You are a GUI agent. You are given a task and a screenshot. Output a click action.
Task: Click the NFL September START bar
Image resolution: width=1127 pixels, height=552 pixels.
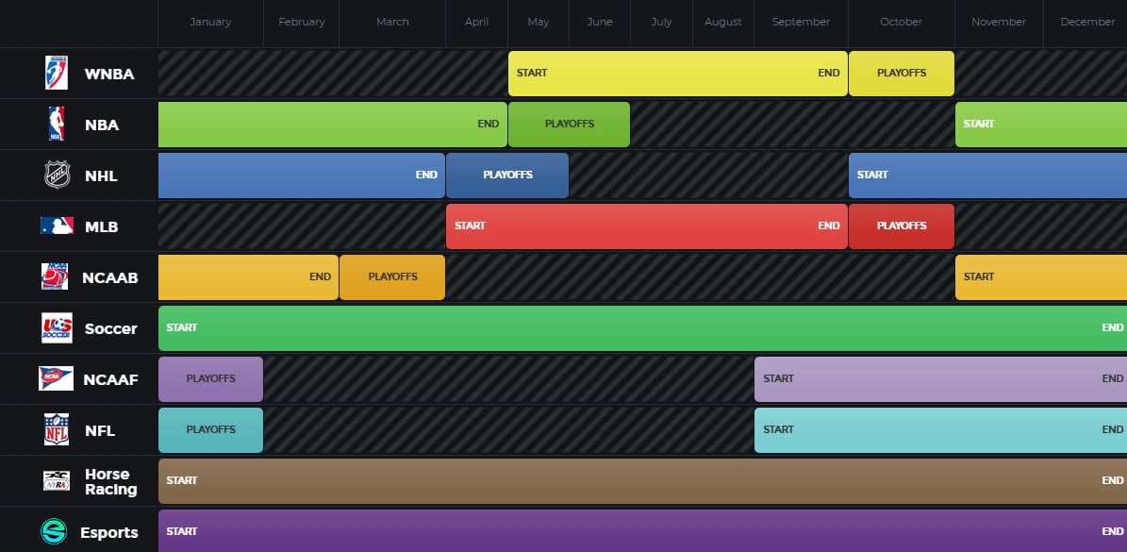pyautogui.click(x=941, y=430)
